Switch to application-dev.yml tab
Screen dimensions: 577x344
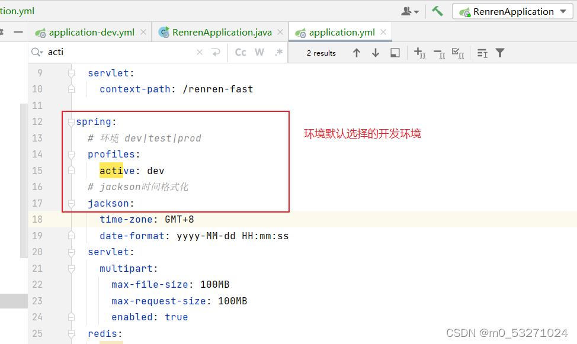pos(92,33)
